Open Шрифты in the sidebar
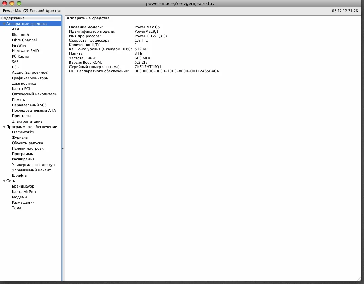364x284 pixels. pos(20,175)
